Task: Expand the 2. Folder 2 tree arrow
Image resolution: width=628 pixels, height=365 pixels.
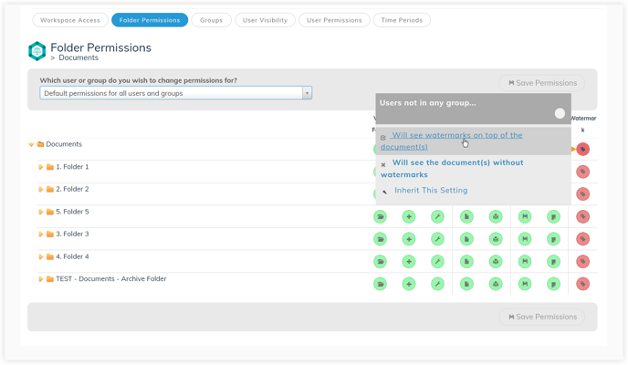Action: click(x=40, y=189)
